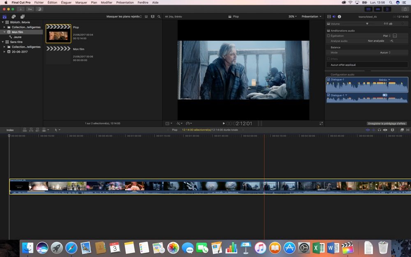Viewport: 411px width, 257px height.
Task: Click the browser search magnifier icon
Action: pos(159,16)
